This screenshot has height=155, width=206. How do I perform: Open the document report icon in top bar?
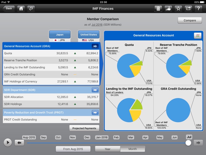point(158,9)
